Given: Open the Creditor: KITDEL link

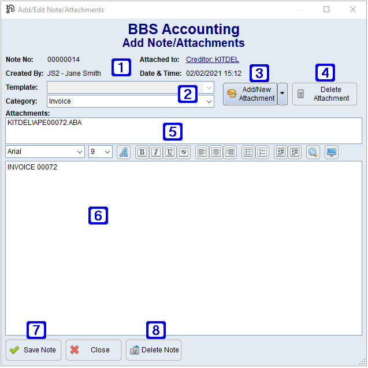Looking at the screenshot, I should pyautogui.click(x=213, y=60).
